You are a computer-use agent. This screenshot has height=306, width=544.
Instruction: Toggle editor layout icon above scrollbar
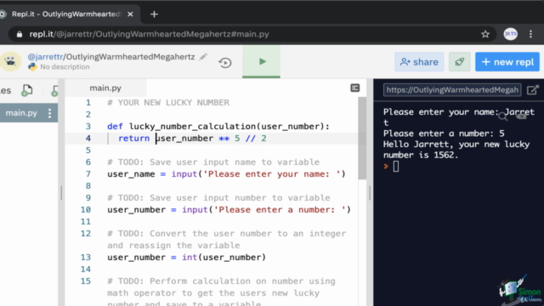tap(354, 88)
